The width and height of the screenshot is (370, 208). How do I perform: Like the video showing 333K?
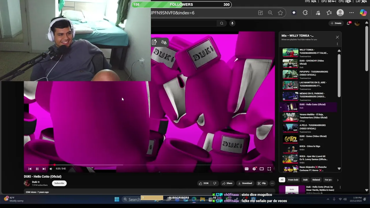click(203, 183)
